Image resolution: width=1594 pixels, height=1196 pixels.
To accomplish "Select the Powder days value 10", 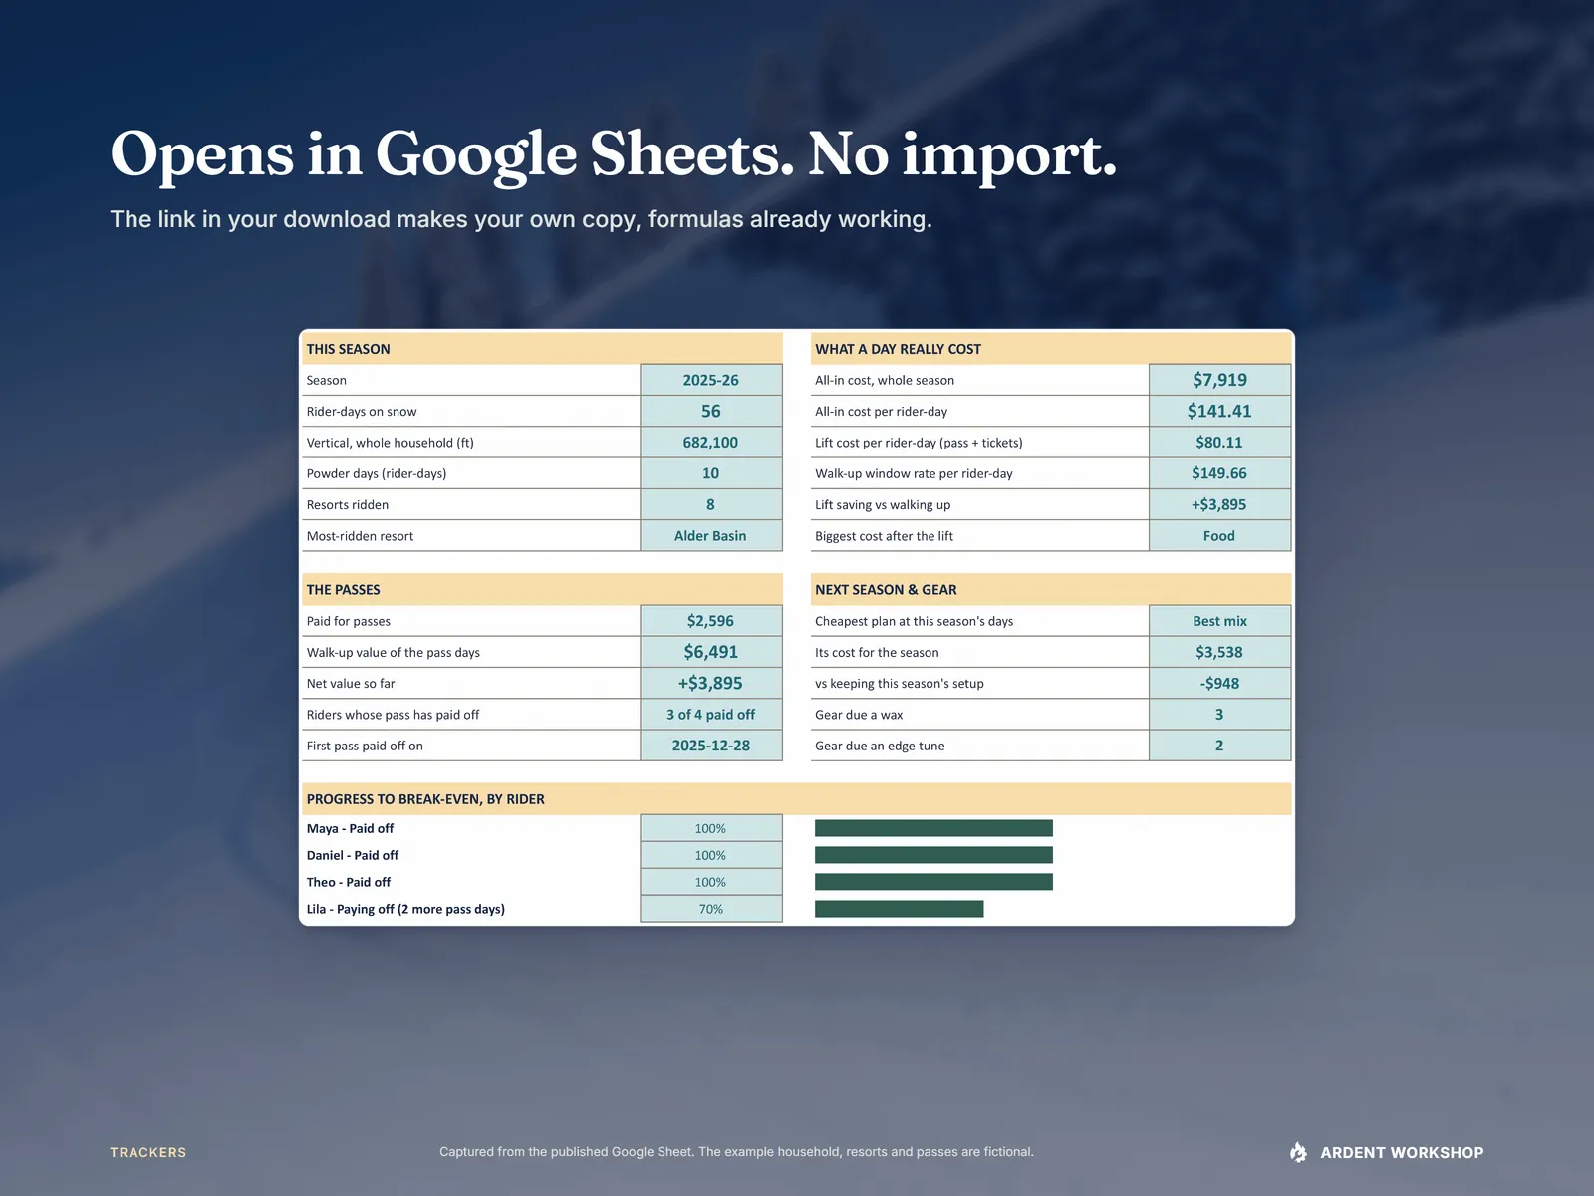I will (x=711, y=473).
